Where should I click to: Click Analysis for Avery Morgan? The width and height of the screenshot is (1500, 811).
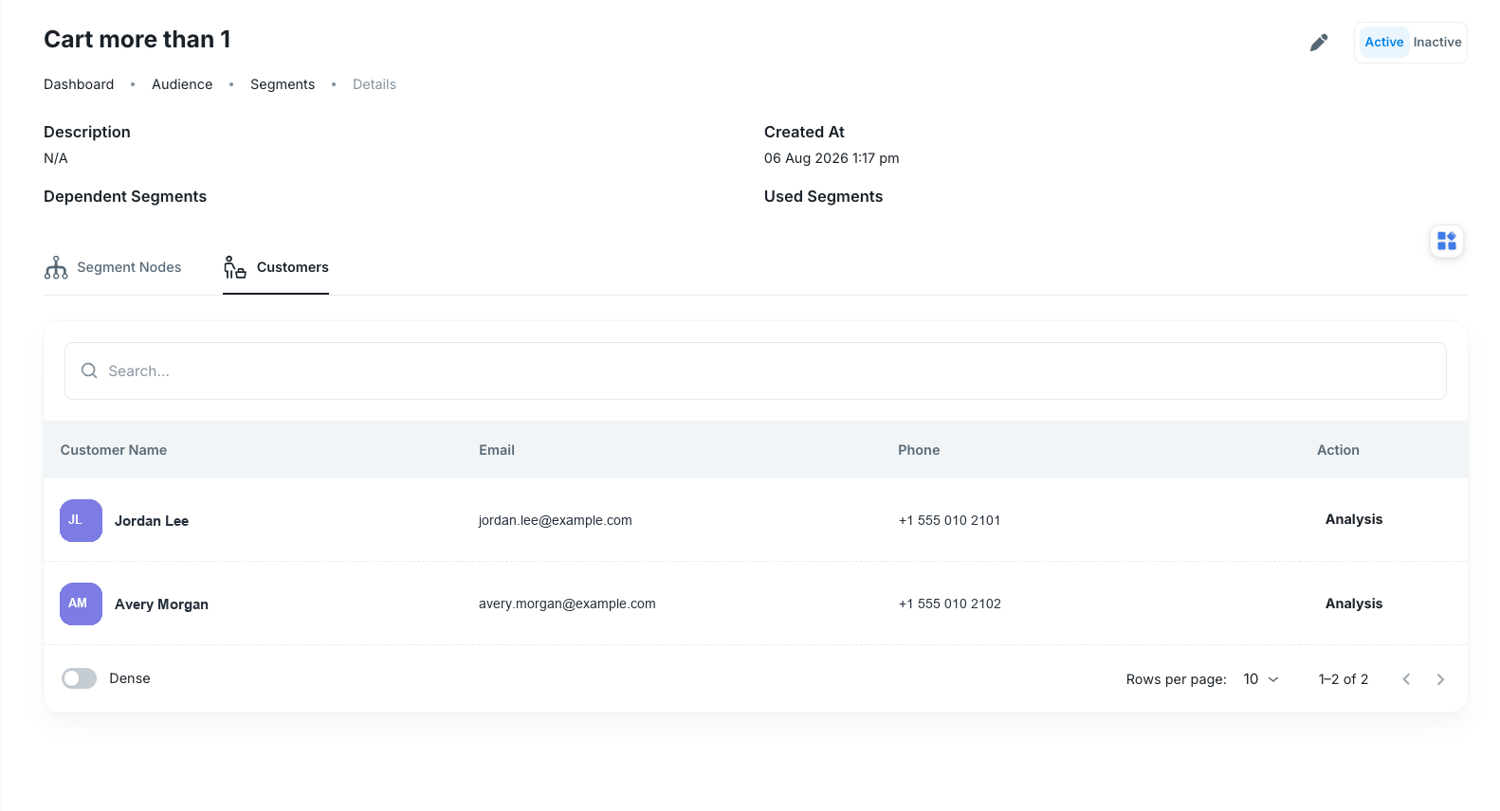tap(1354, 604)
